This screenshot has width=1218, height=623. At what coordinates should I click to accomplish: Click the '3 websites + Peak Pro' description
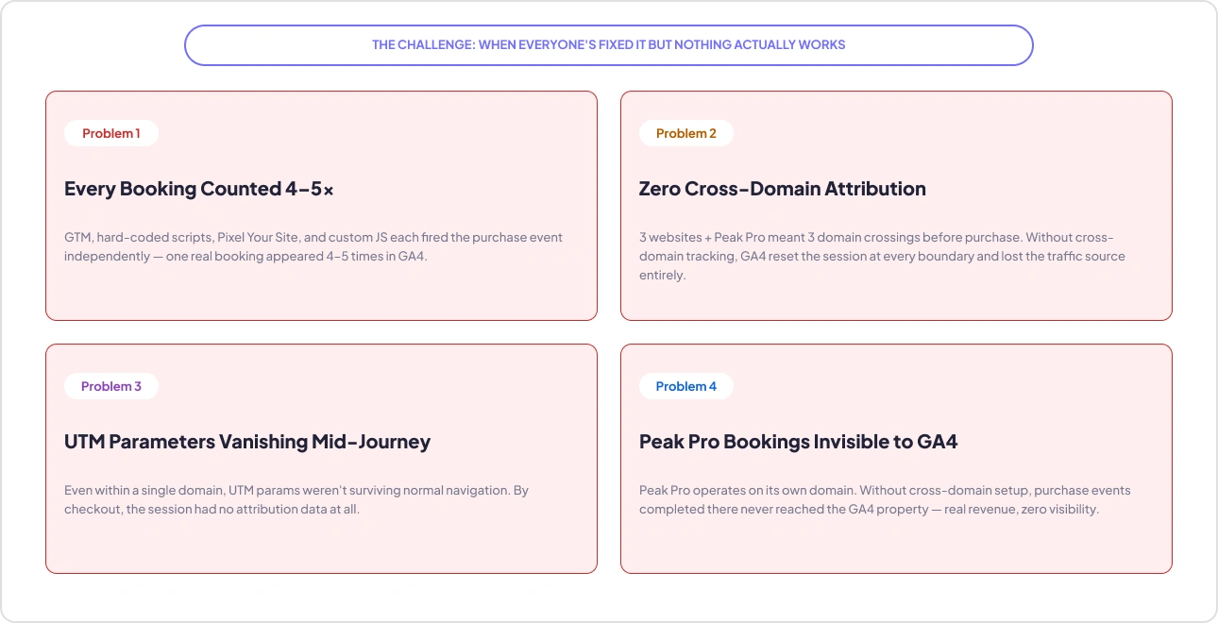click(882, 256)
